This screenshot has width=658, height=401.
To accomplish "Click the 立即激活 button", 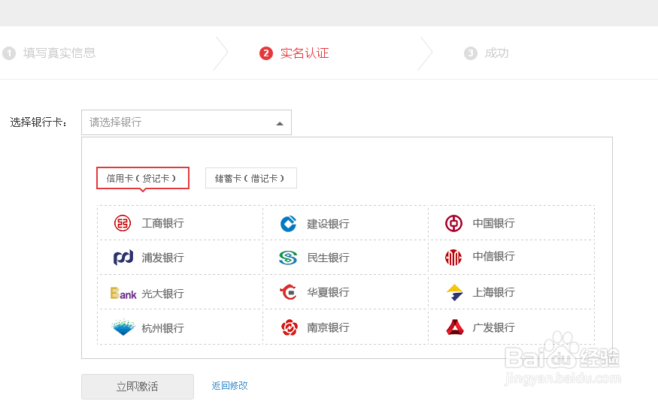I will 138,386.
